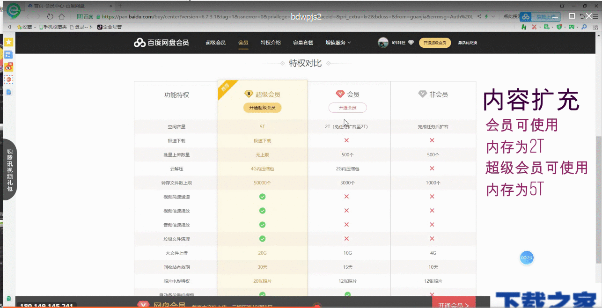Click the @ icon in the left sidebar
This screenshot has width=602, height=308.
[x=9, y=80]
